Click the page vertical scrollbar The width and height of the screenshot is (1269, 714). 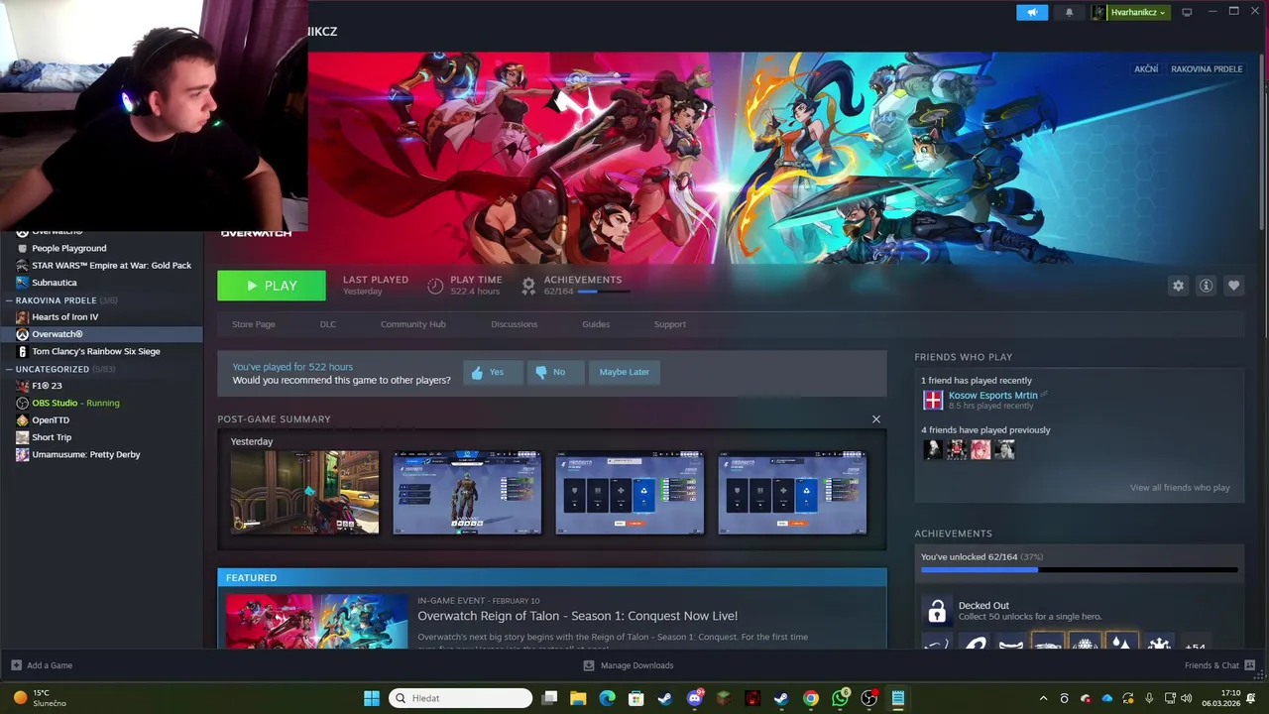[x=1262, y=144]
